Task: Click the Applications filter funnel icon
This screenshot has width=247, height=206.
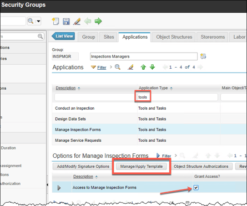Action: click(93, 67)
